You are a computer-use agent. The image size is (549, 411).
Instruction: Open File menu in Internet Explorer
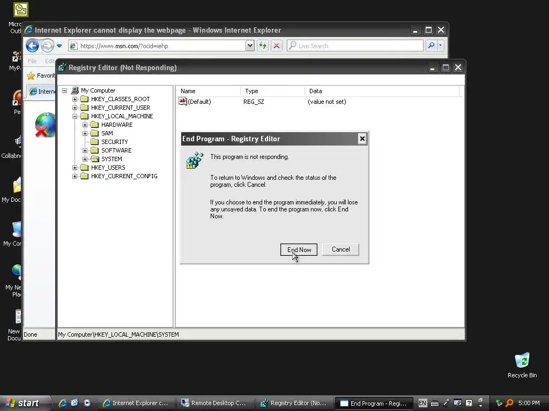pyautogui.click(x=32, y=61)
